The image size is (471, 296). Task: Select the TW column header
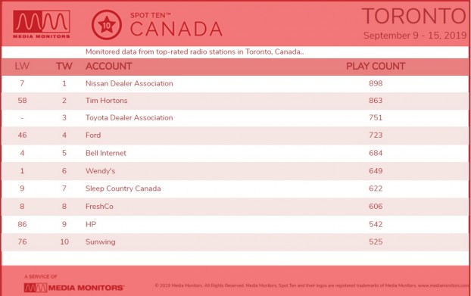(x=64, y=66)
